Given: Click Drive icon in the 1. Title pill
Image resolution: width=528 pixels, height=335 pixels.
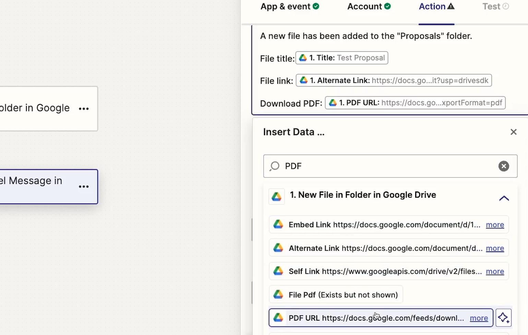Looking at the screenshot, I should point(303,58).
